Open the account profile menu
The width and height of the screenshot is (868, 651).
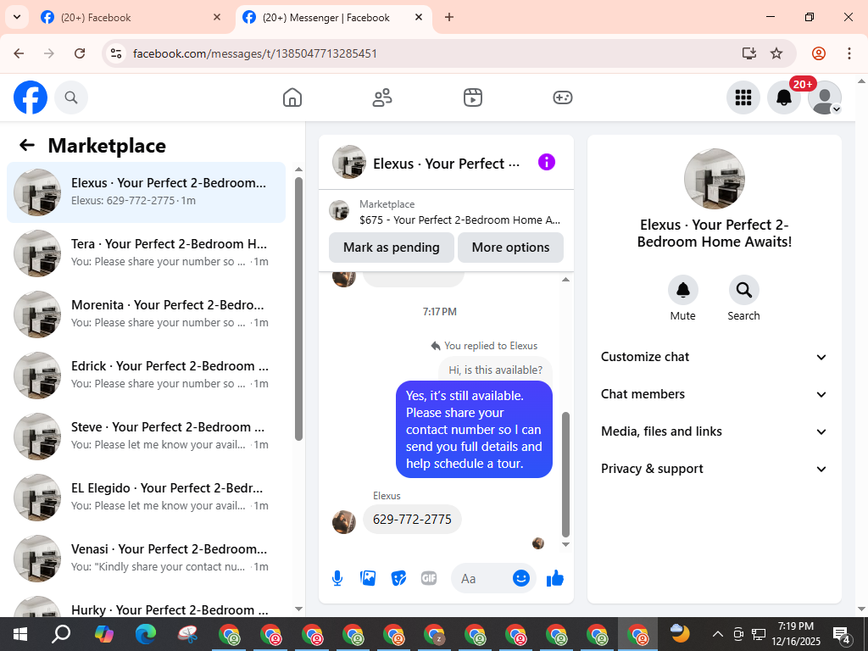825,97
